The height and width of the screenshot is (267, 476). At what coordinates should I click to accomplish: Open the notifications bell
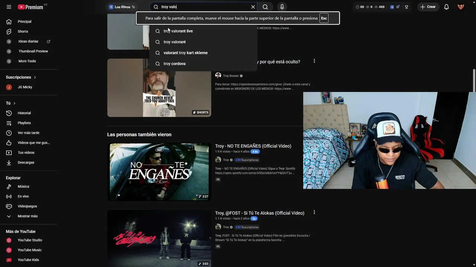click(447, 7)
